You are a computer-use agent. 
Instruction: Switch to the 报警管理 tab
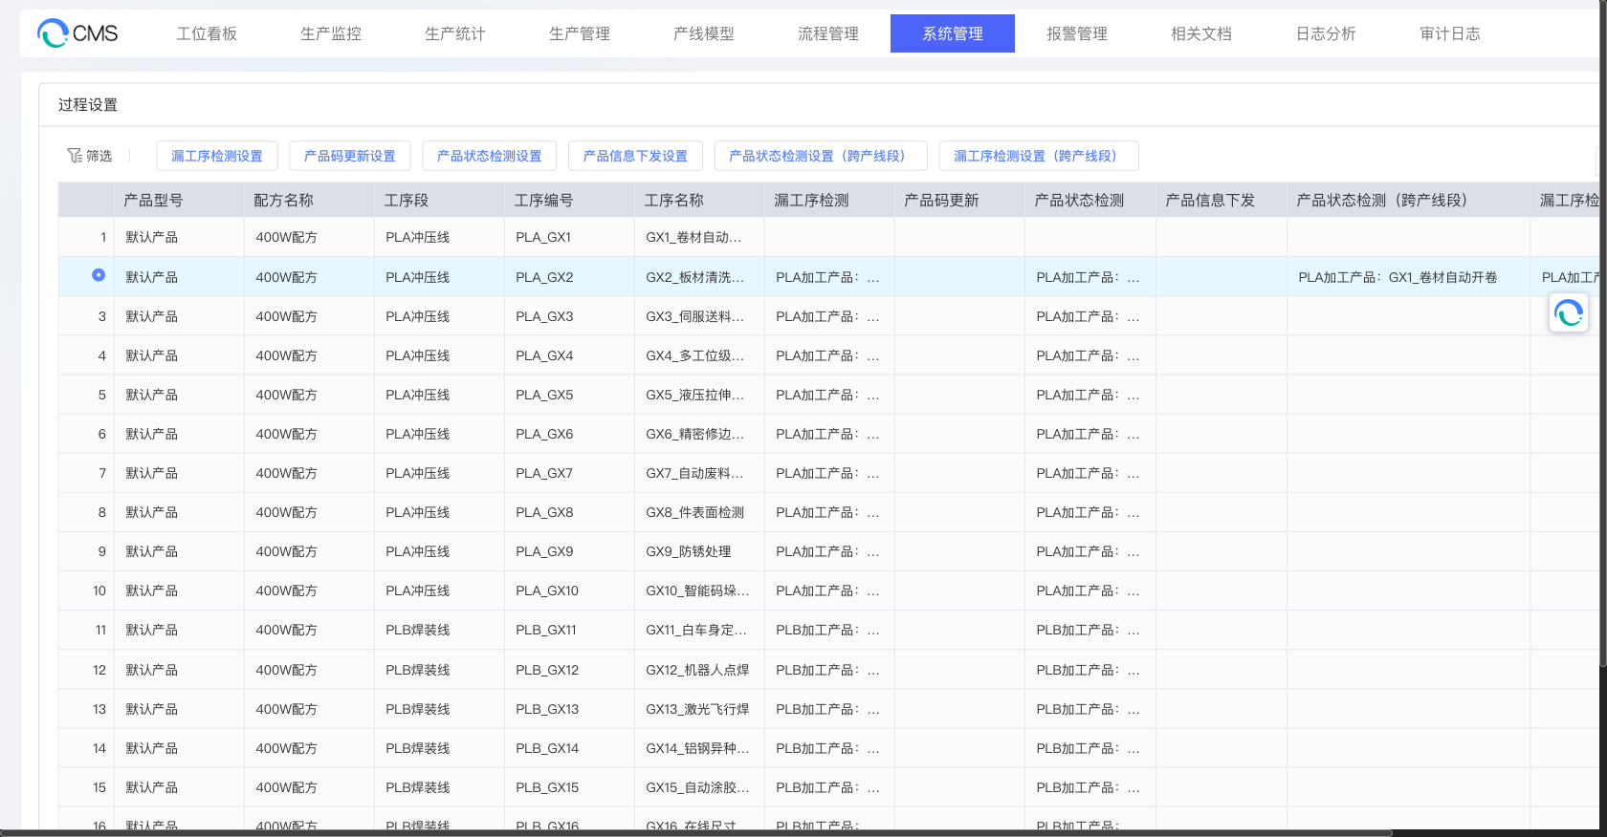tap(1076, 33)
